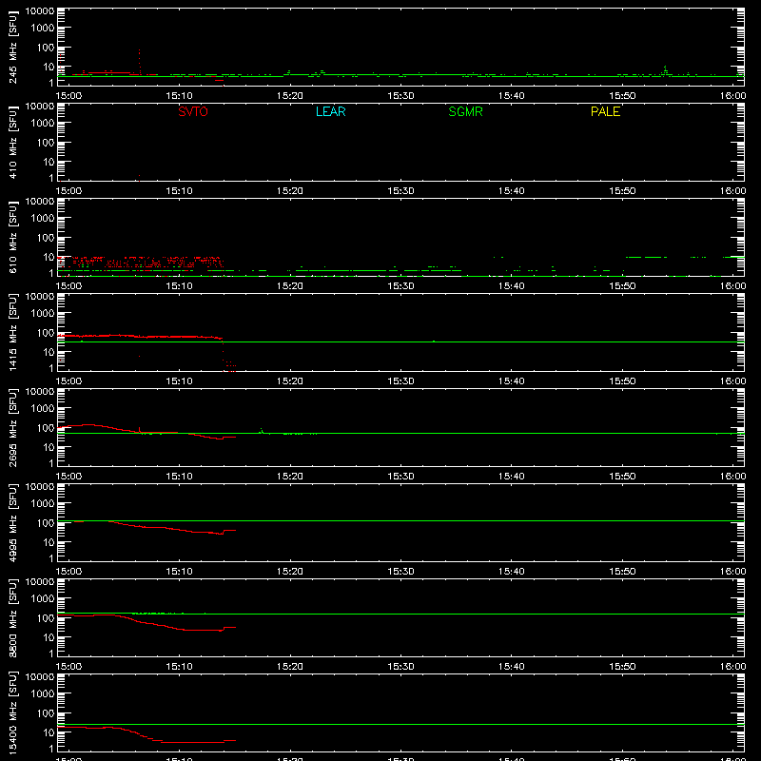Select the 1415 MHz [SFU] axis title
The image size is (761, 761).
pyautogui.click(x=13, y=332)
